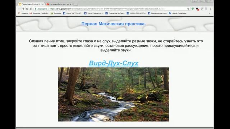230x129 pixels.
Task: Open the green mail Входящие bookmark
Action: tap(56, 13)
